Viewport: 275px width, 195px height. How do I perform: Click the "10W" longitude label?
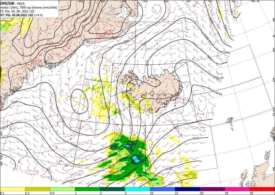(x=188, y=1)
